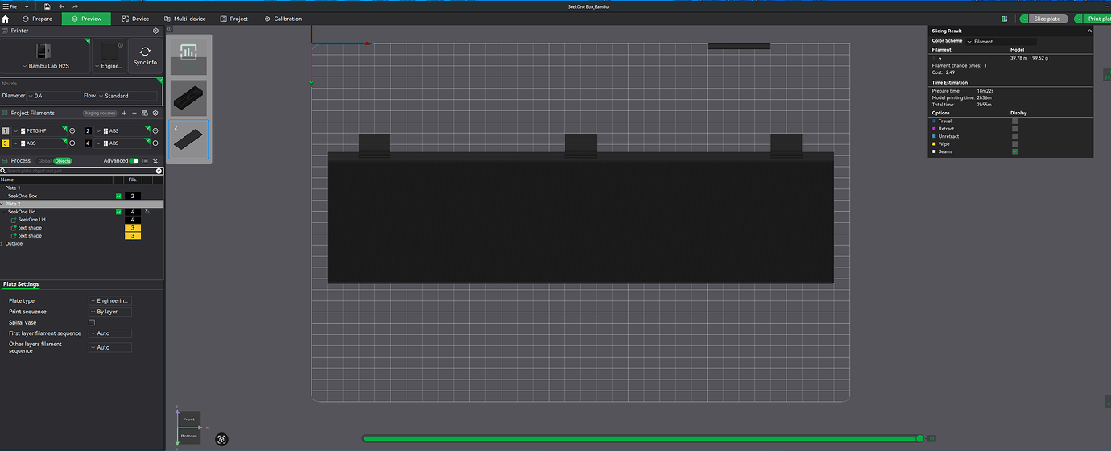Click the plate layout icon left of Slice plate
This screenshot has height=451, width=1111.
1004,19
